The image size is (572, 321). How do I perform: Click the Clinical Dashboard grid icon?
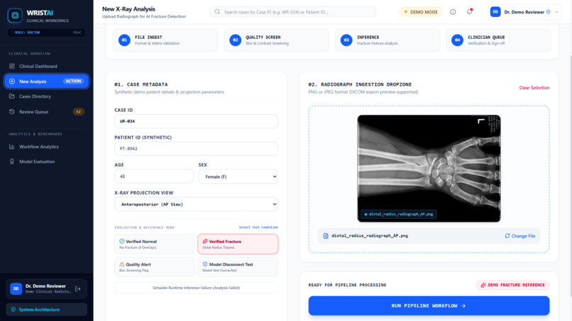tap(12, 67)
